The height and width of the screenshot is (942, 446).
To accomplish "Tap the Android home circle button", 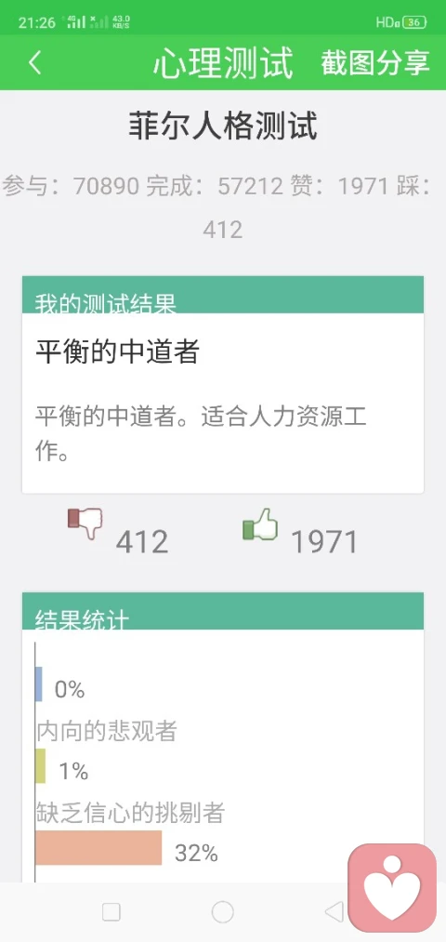I will 222,912.
